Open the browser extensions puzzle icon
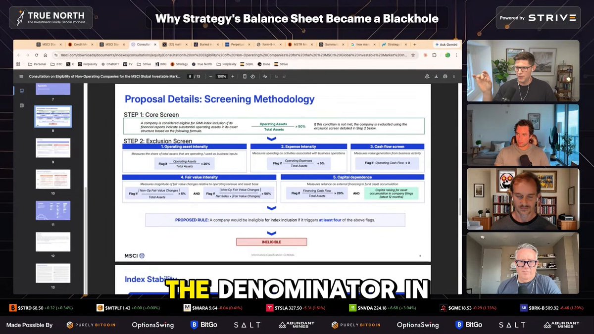Image resolution: width=594 pixels, height=334 pixels. tap(434, 55)
